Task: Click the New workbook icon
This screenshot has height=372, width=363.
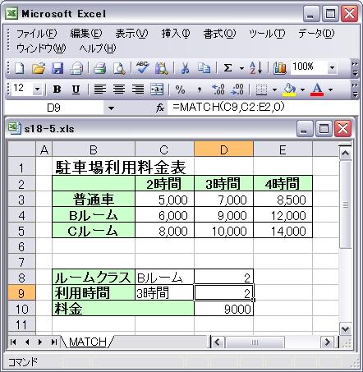Action: point(20,68)
